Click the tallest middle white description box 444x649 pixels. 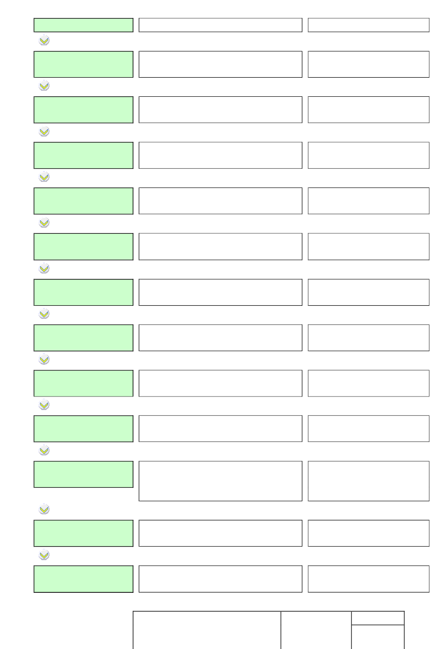pyautogui.click(x=221, y=481)
